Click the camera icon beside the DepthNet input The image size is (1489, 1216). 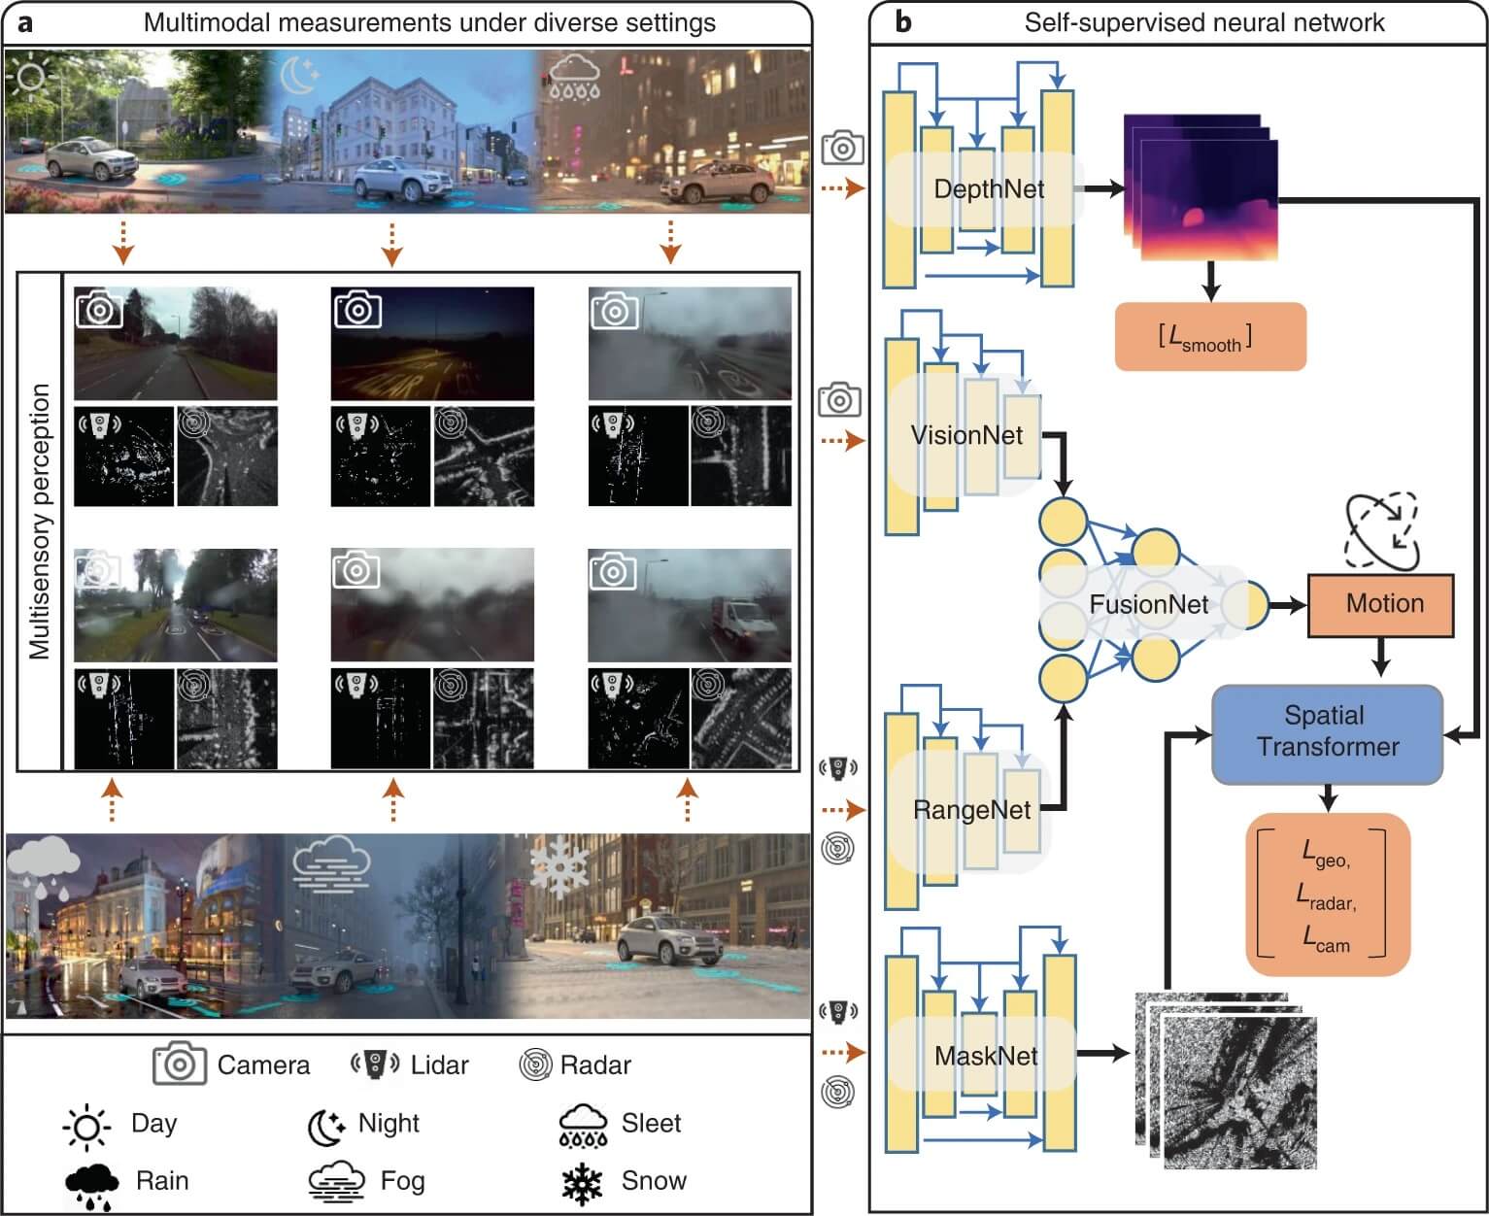[x=842, y=148]
